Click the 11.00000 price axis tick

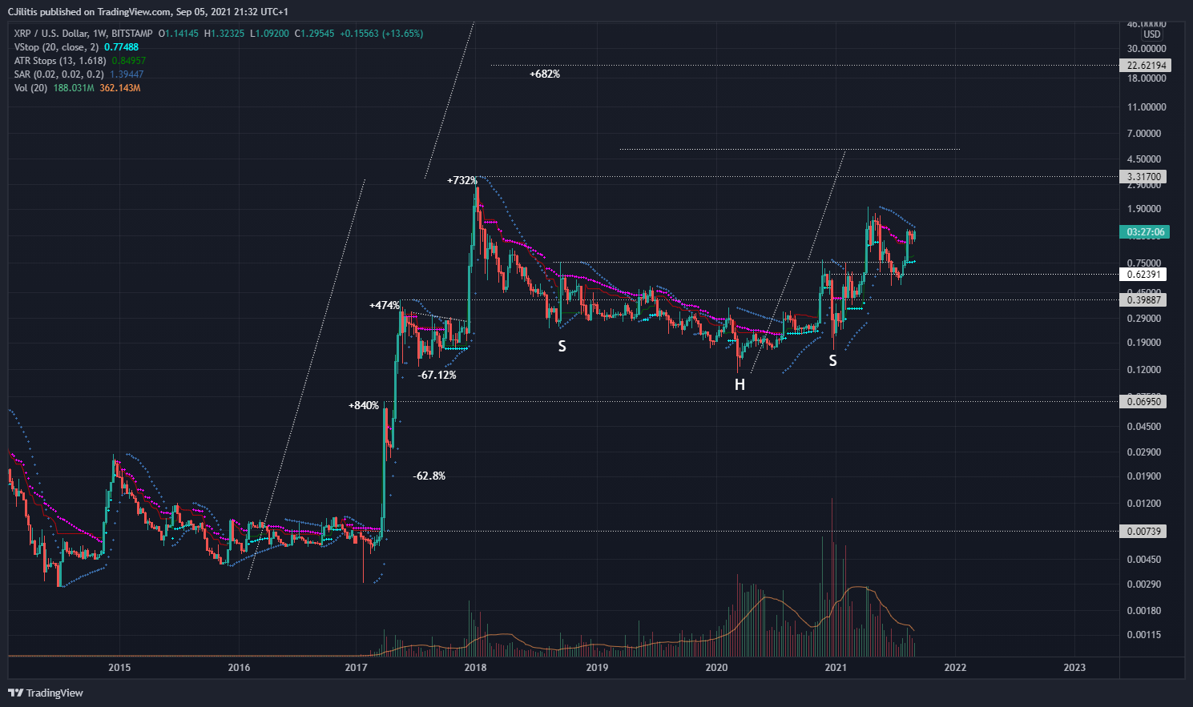click(1147, 107)
